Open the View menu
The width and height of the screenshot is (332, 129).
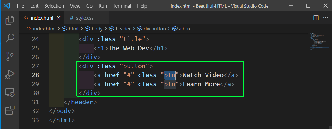click(75, 6)
